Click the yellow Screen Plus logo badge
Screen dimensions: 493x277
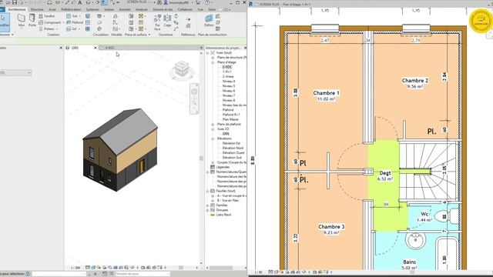click(481, 21)
